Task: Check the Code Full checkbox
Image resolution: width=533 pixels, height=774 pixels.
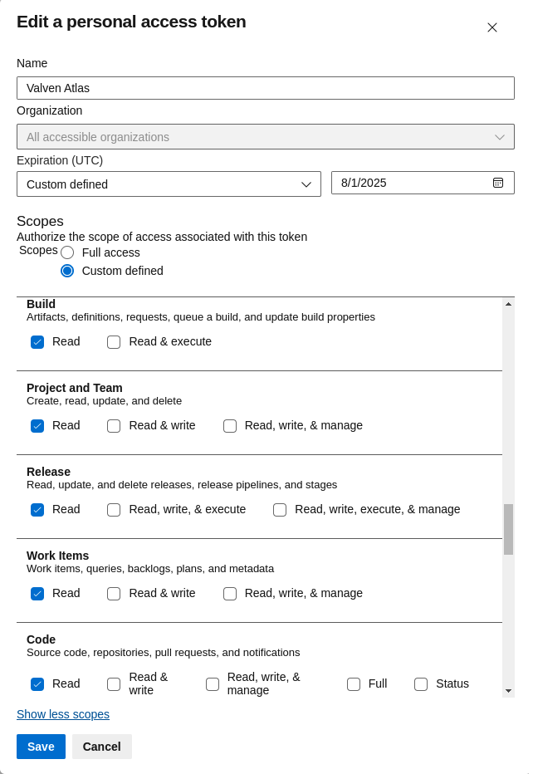Action: coord(354,684)
